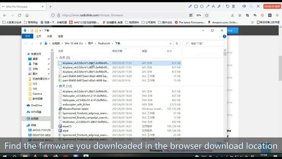Sort by 修改日期 column header
282x159 pixels.
(x=117, y=51)
